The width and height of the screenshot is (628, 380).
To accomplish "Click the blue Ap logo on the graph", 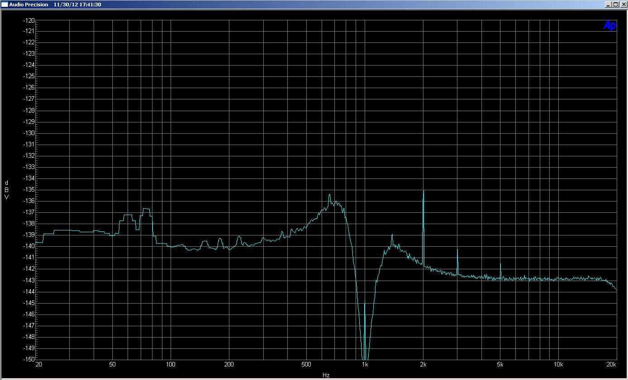I will (x=609, y=26).
